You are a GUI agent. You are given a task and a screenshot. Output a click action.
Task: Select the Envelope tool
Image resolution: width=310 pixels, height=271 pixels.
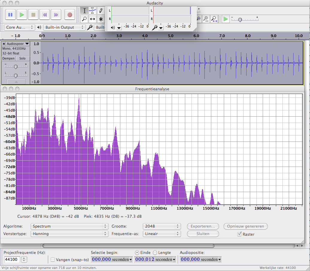click(x=93, y=10)
